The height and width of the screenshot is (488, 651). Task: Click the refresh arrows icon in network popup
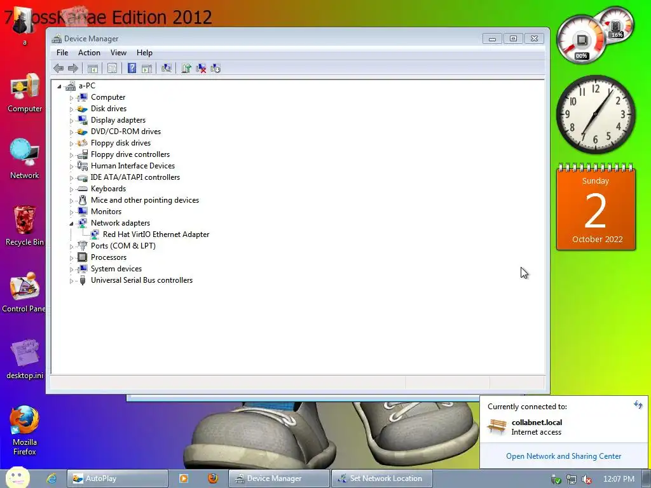638,405
